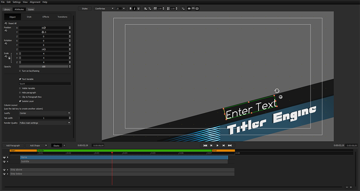360x191 pixels.
Task: Open the Transitions sub-tab
Action: (63, 17)
